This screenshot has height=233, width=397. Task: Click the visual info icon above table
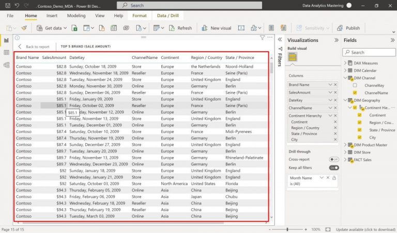tap(17, 38)
